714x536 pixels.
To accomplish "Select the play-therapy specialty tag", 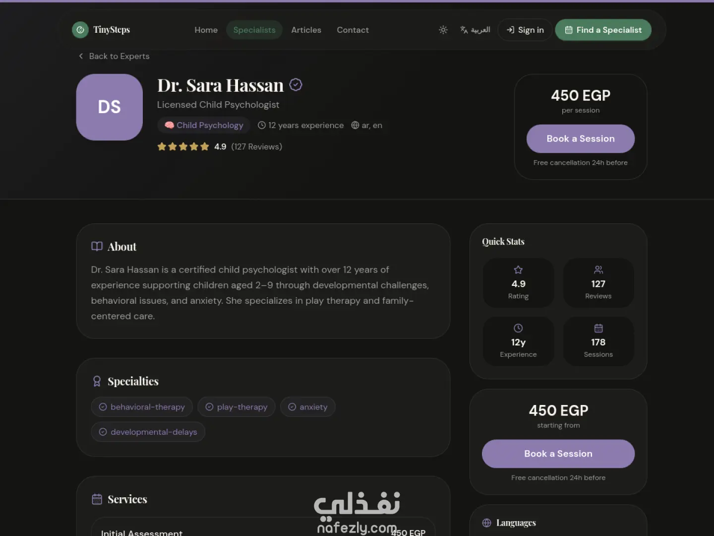I will [237, 407].
